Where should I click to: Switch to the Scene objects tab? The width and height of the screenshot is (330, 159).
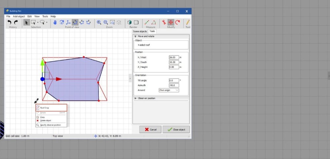(140, 31)
